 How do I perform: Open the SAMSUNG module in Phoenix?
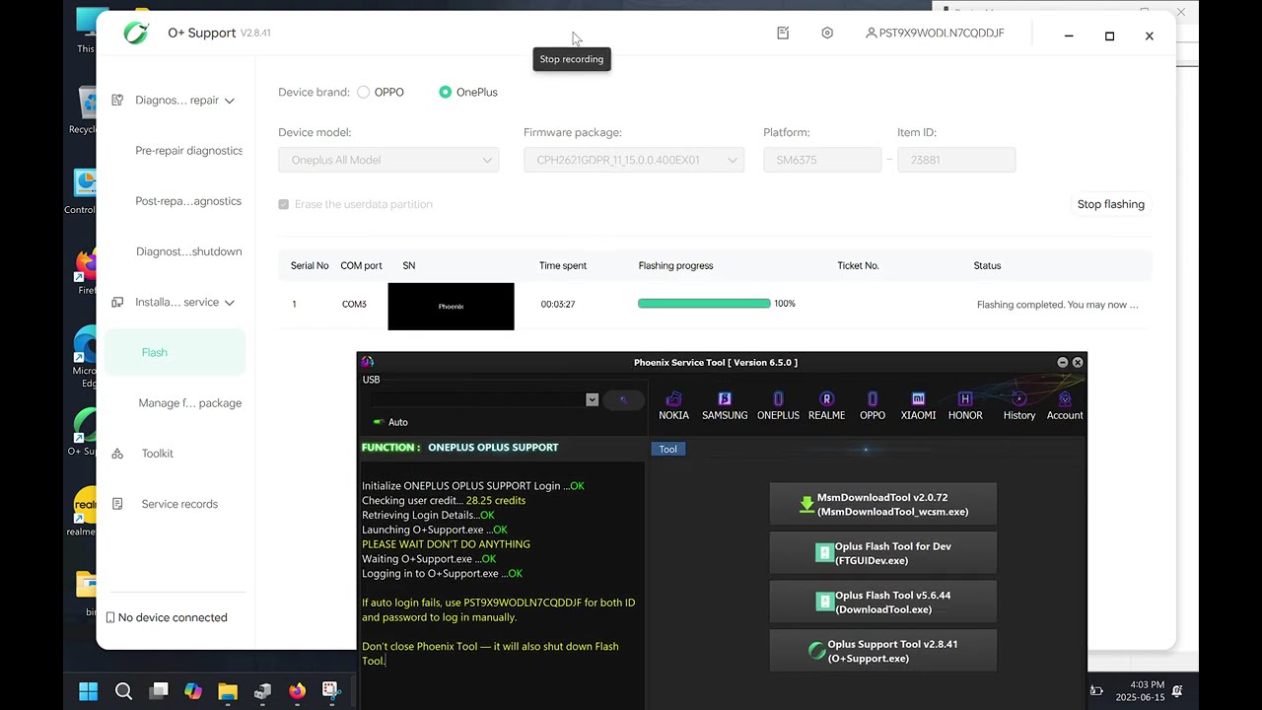(x=725, y=405)
